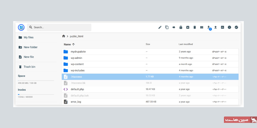Delete selection using the trash toolbar icon
This screenshot has height=128, width=257.
tap(194, 27)
